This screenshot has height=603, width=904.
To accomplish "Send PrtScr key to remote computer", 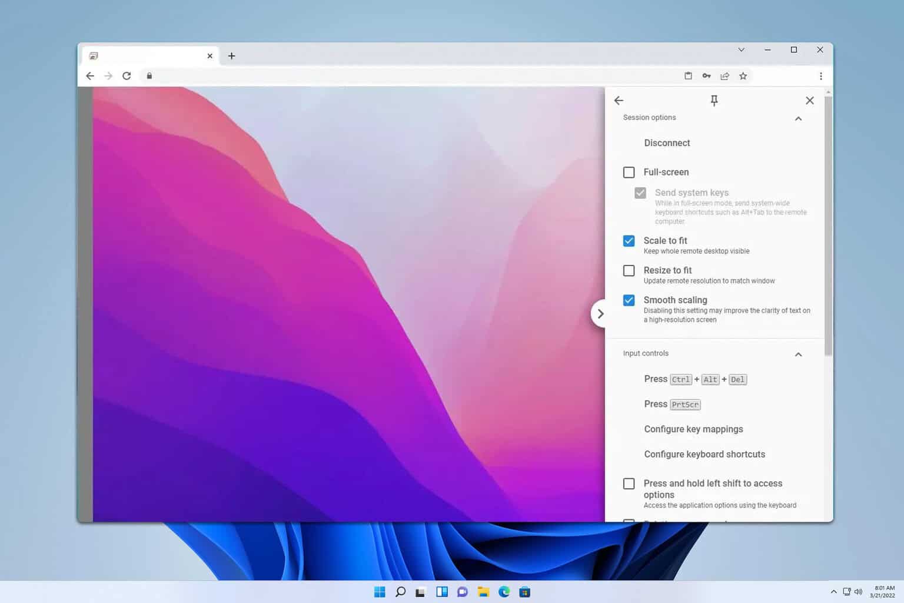I will 672,405.
